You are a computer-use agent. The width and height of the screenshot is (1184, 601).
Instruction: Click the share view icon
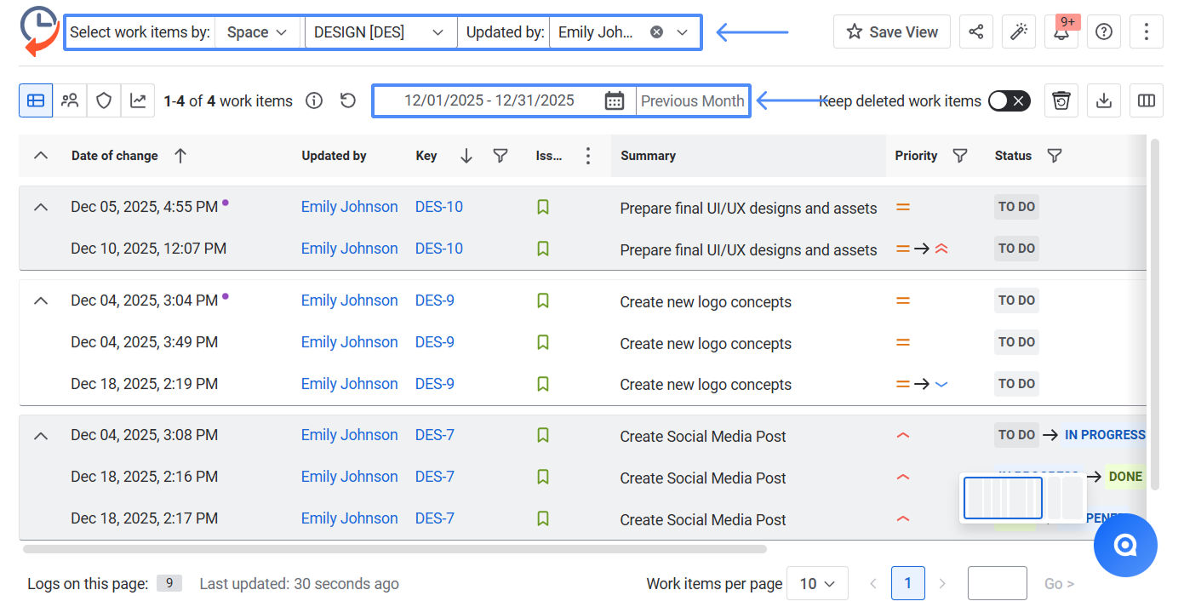975,32
